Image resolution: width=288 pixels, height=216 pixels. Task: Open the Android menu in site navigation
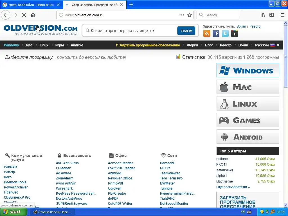pos(77,45)
